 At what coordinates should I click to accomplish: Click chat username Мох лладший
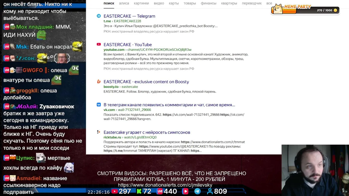pos(35,27)
